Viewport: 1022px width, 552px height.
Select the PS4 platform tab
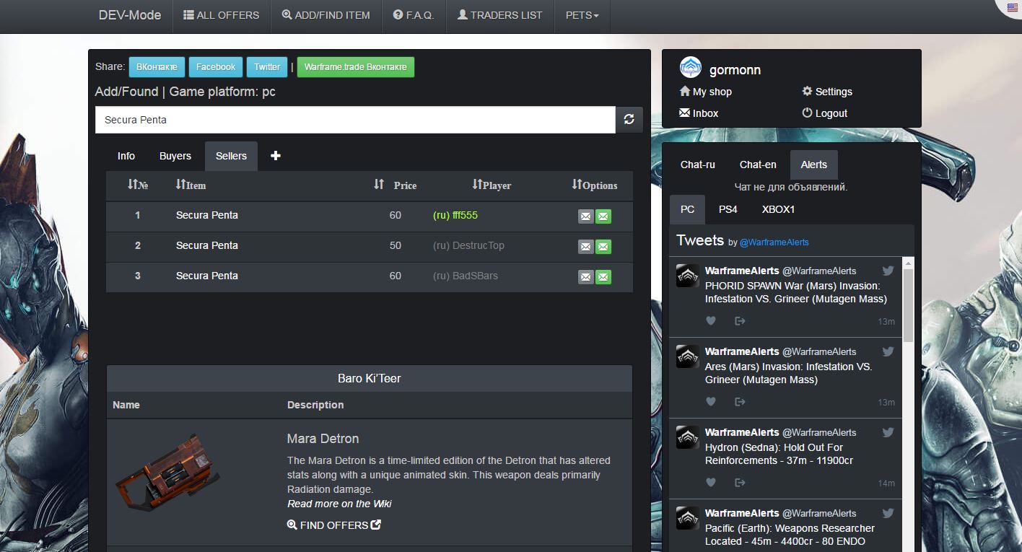[728, 209]
